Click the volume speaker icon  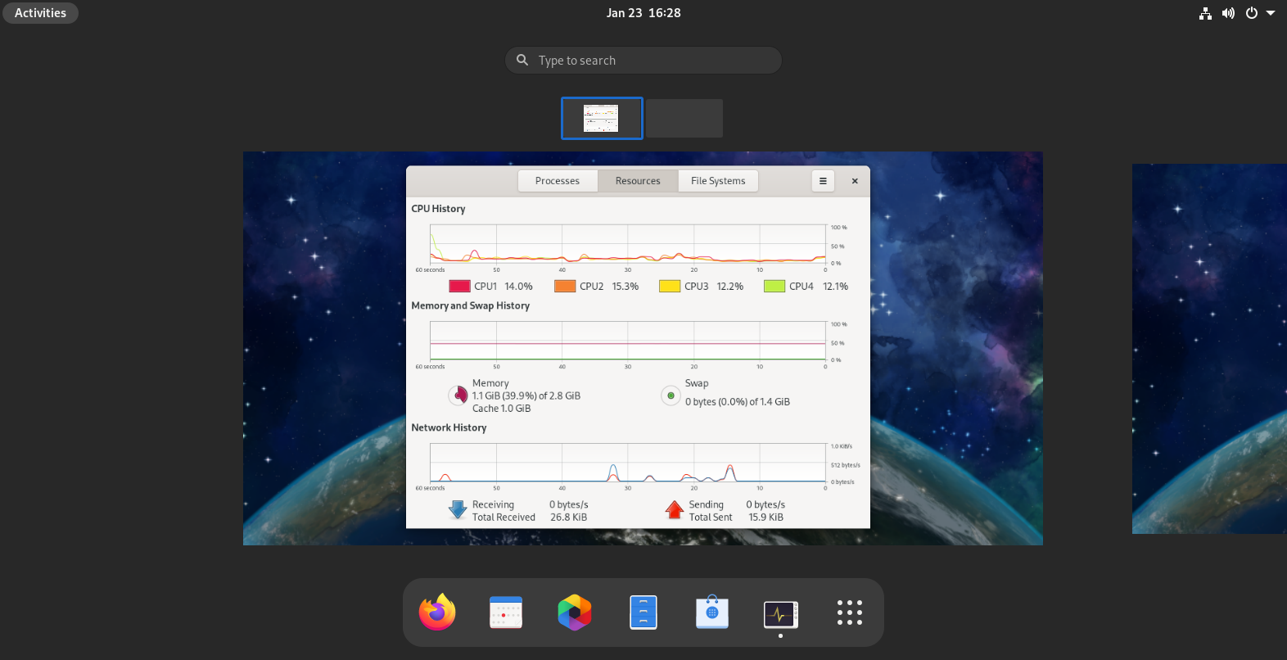tap(1228, 13)
